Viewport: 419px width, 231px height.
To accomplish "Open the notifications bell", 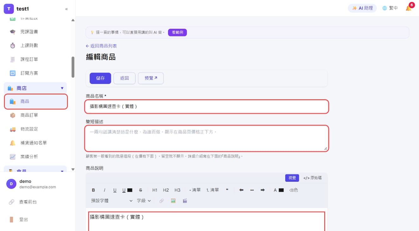I will [409, 8].
